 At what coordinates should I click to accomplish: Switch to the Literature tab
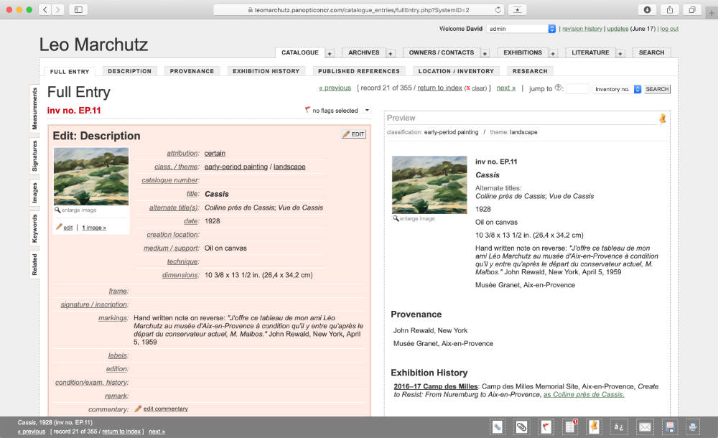590,52
